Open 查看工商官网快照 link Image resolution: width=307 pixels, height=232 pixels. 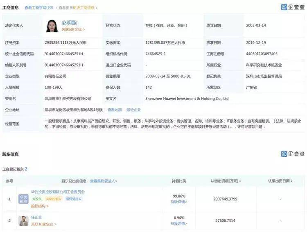click(x=39, y=8)
